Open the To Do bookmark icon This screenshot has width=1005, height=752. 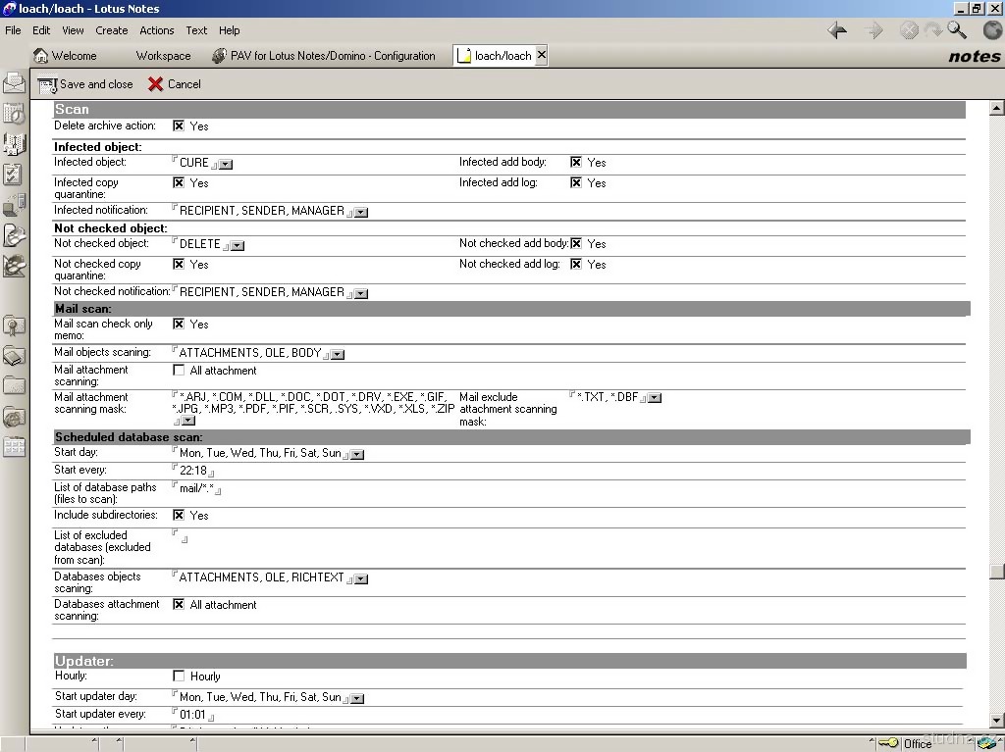pyautogui.click(x=14, y=175)
